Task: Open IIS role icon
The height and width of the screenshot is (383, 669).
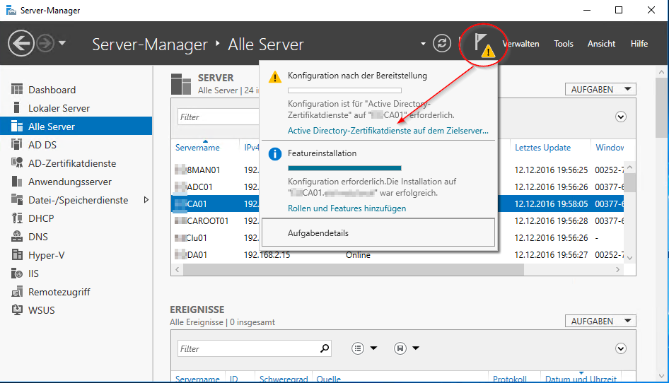Action: click(x=17, y=273)
